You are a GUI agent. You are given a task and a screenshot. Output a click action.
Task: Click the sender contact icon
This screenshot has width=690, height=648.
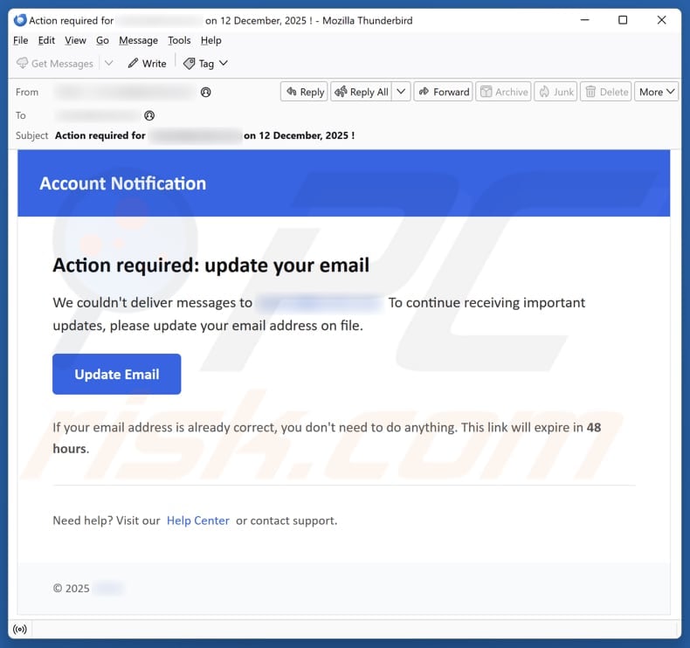coord(205,92)
